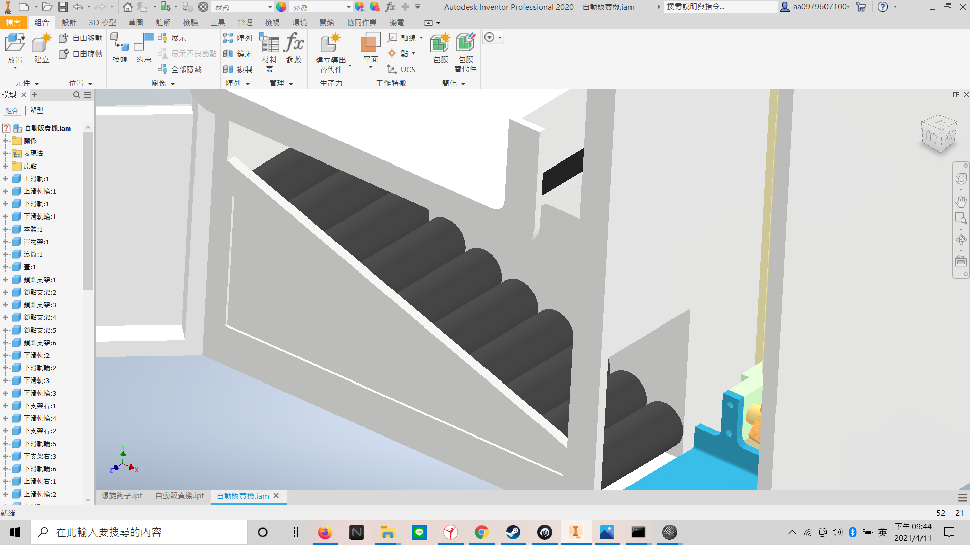Click the 自由旋轉 (free rotate) button
The height and width of the screenshot is (545, 970).
[x=81, y=53]
